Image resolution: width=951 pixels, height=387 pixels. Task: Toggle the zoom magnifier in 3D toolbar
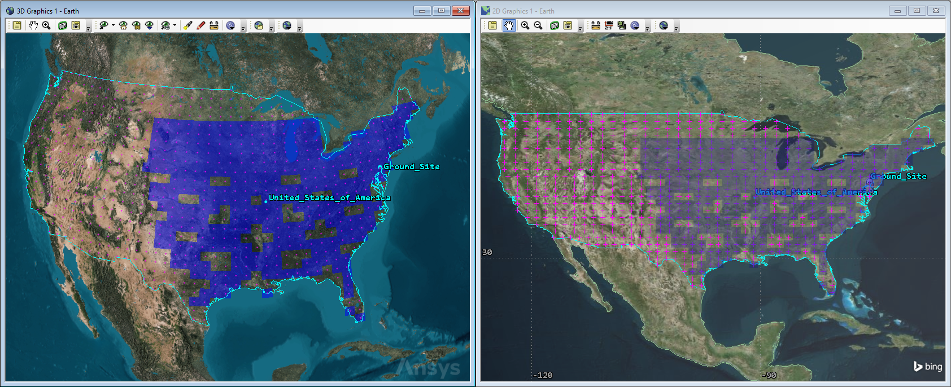(46, 25)
